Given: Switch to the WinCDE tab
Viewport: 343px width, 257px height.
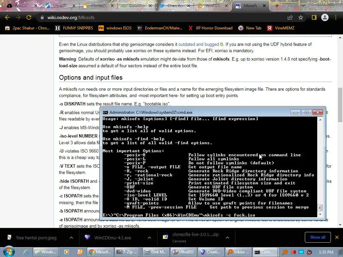Looking at the screenshot, I should coord(213,6).
